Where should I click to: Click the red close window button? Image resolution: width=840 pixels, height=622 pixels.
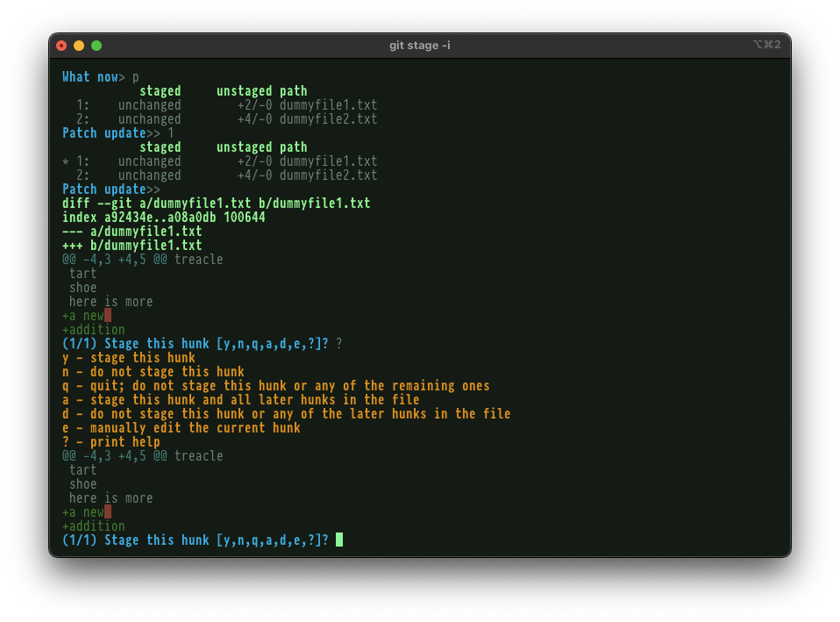coord(61,46)
